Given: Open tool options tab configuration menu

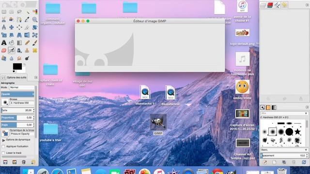Looking at the screenshot, I should tap(36, 77).
